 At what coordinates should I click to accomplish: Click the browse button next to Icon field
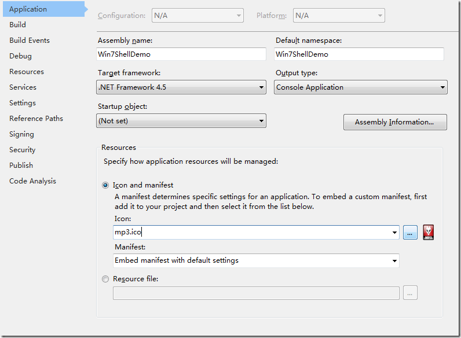click(x=410, y=233)
